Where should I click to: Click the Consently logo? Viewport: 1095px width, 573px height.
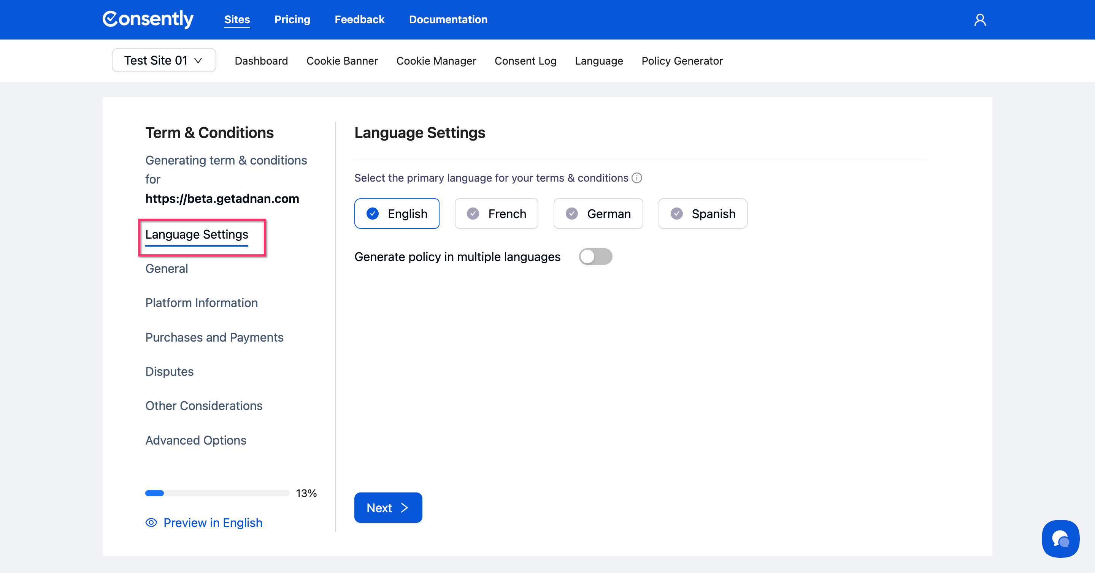(148, 19)
